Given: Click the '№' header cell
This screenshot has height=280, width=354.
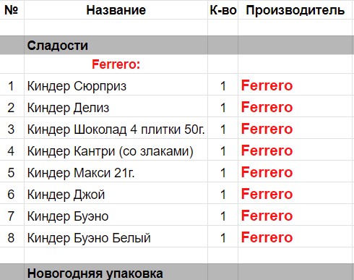Looking at the screenshot, I should pyautogui.click(x=12, y=10).
